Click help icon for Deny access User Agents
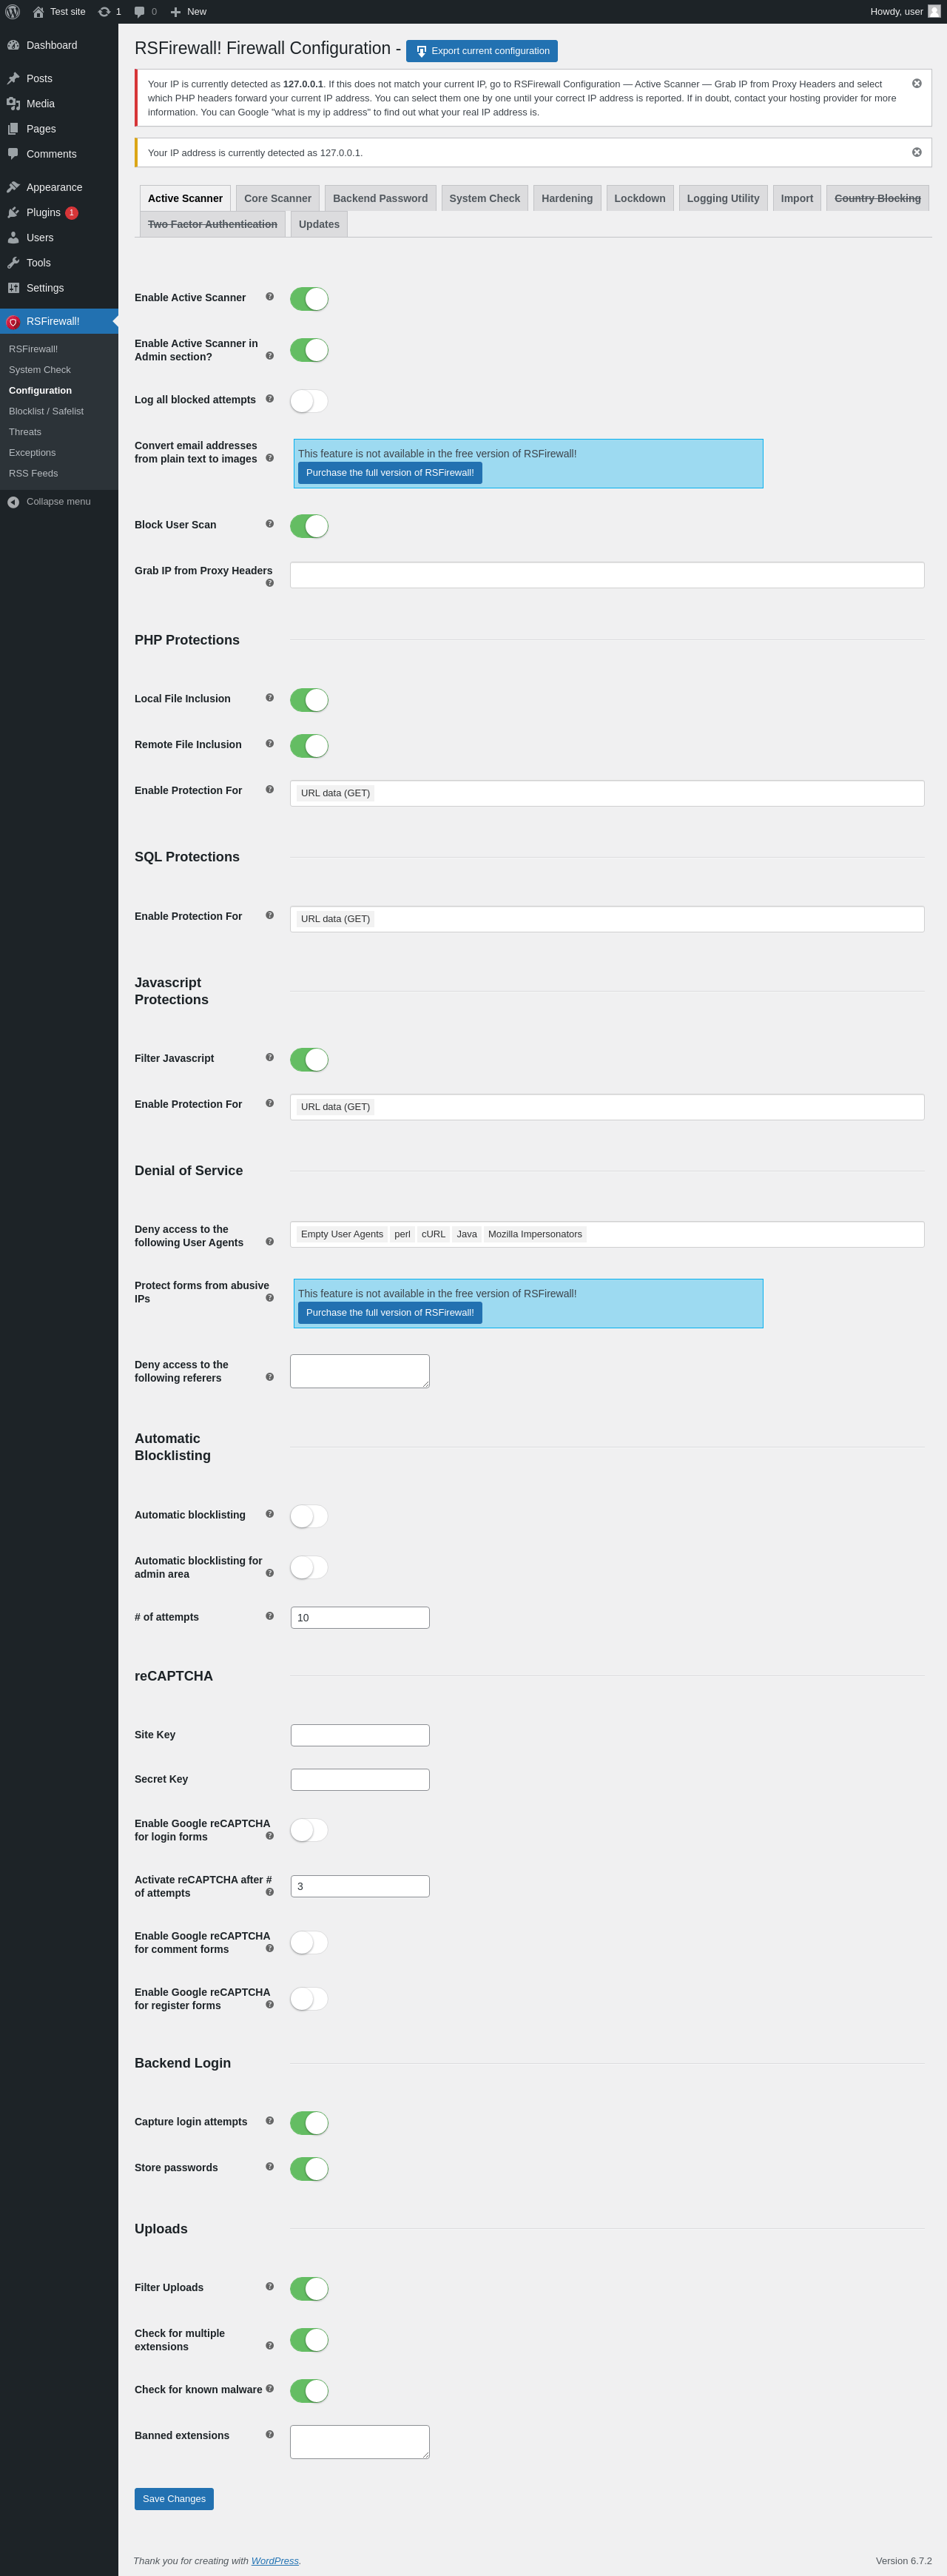Viewport: 947px width, 2576px height. [269, 1241]
